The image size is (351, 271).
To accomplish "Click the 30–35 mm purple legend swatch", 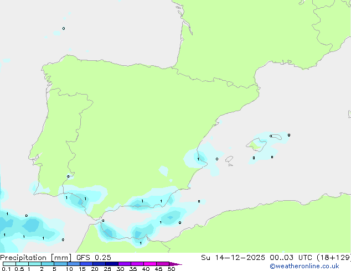I will coord(125,264).
